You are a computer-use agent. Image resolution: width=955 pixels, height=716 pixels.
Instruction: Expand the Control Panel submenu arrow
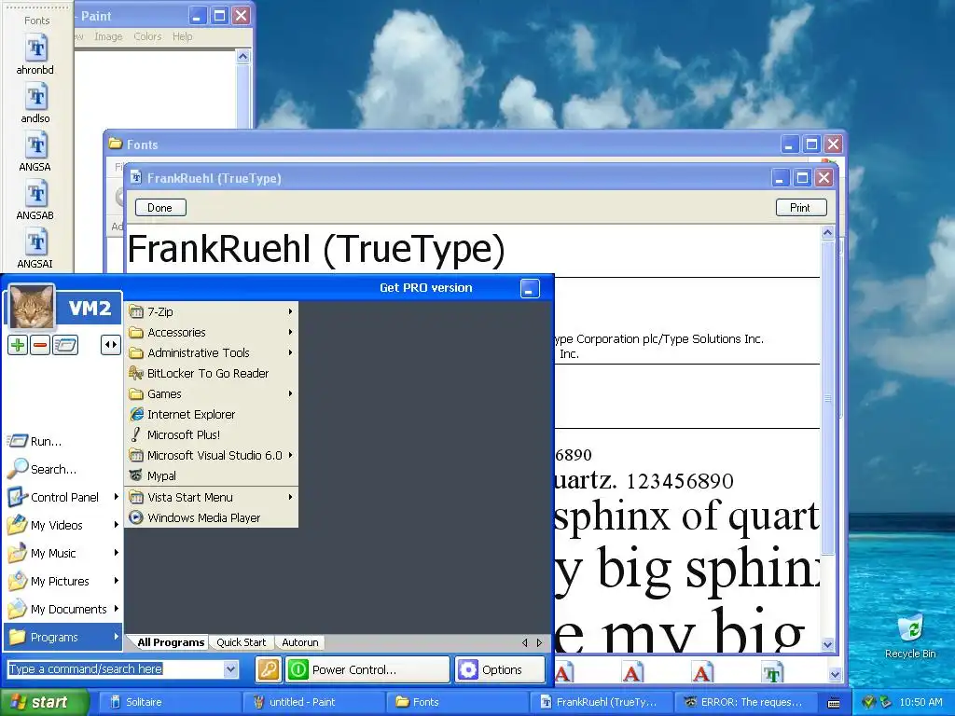tap(116, 497)
